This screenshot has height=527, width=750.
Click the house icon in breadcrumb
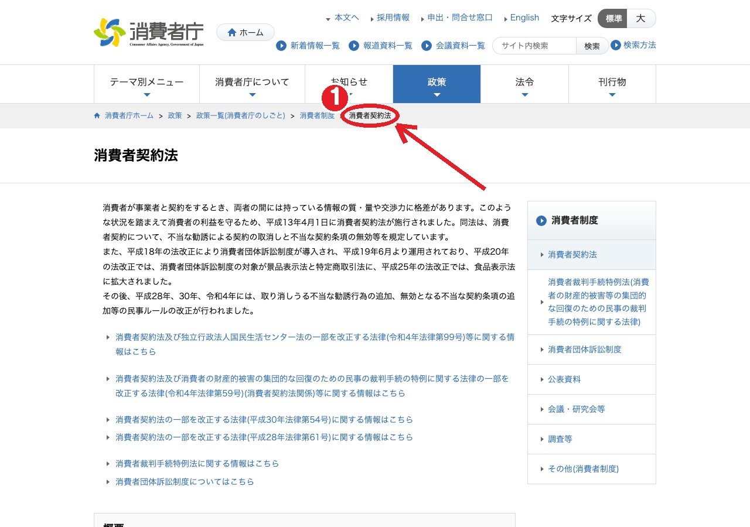pyautogui.click(x=97, y=116)
